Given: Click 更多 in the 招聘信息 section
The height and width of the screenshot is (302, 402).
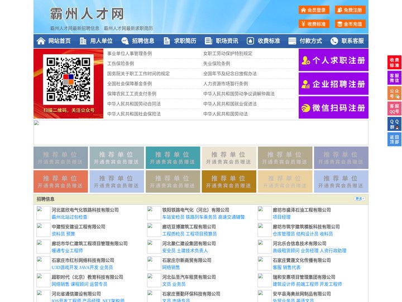Looking at the screenshot, I should click(x=360, y=199).
